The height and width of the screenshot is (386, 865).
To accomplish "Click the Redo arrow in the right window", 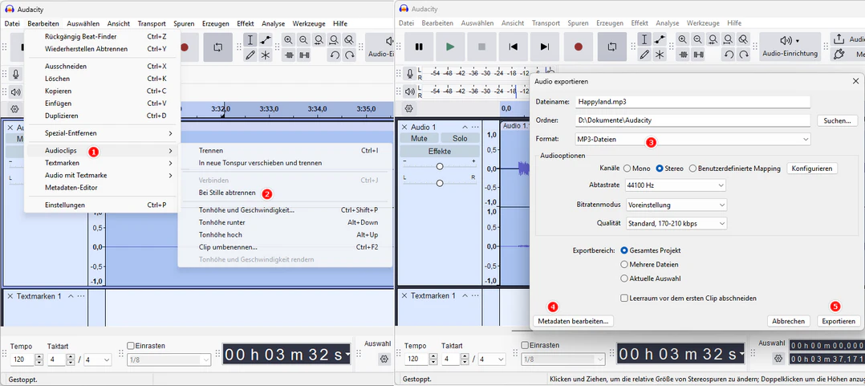I will pos(744,55).
